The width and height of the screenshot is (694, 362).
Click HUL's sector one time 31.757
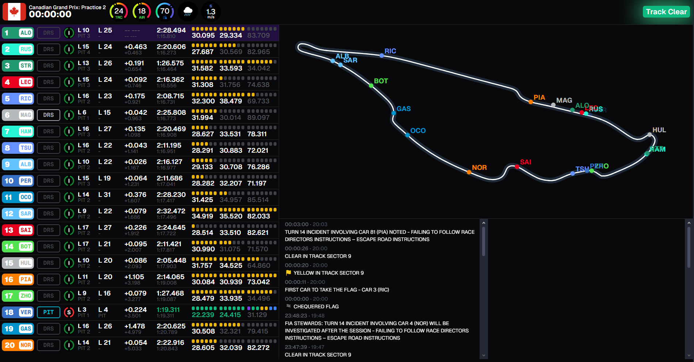[x=202, y=266]
